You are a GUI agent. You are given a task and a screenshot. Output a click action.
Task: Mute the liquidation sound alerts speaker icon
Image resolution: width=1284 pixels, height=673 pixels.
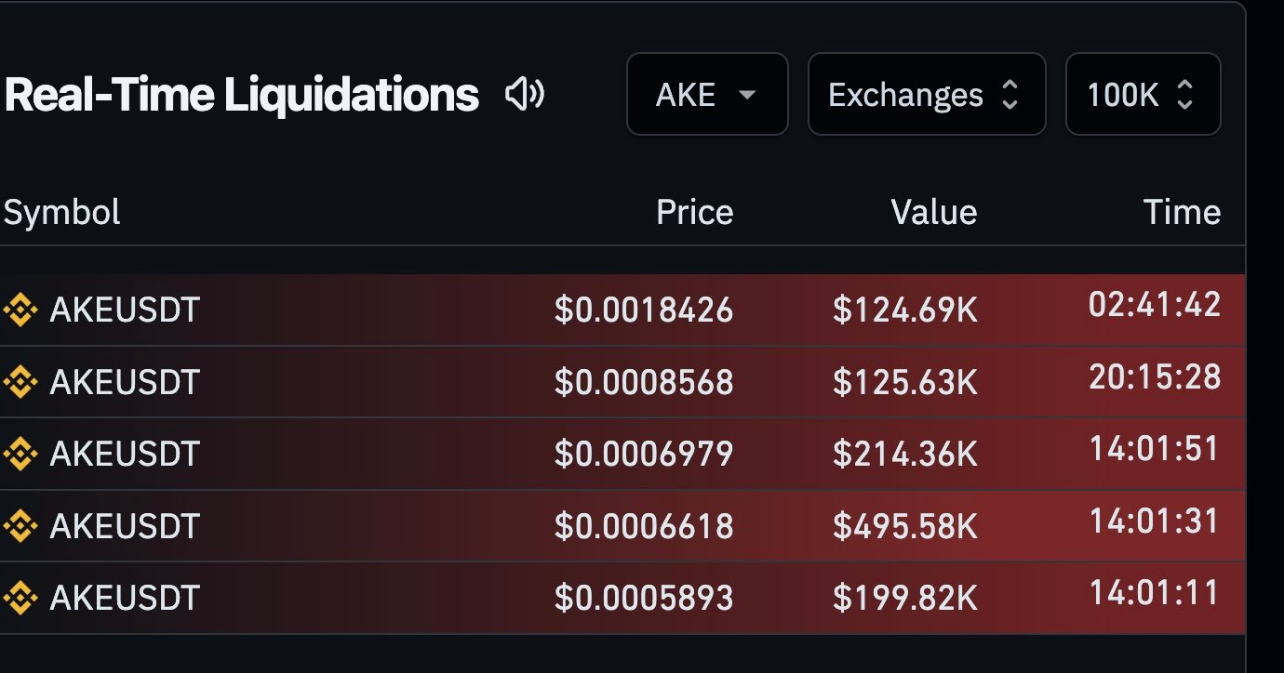pyautogui.click(x=525, y=94)
